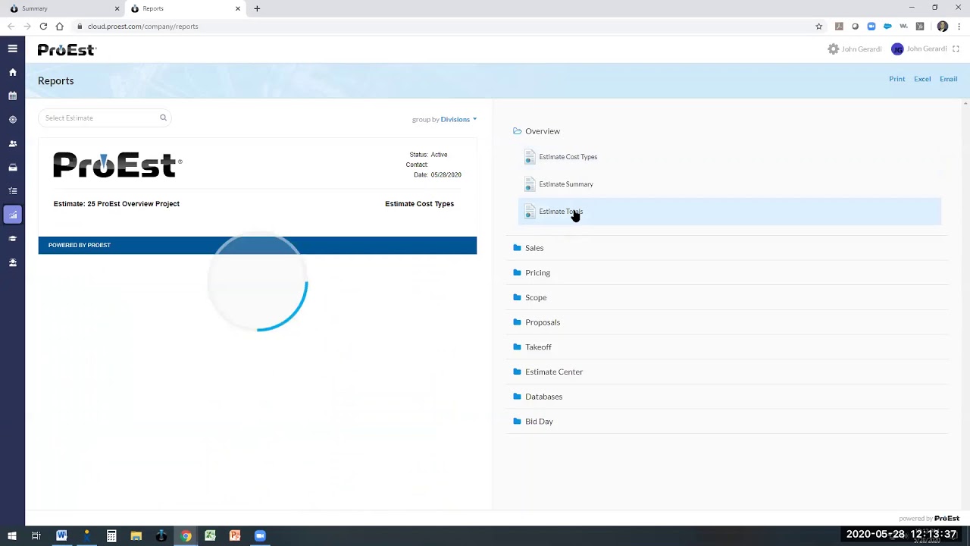Open the calendar icon in the sidebar
The height and width of the screenshot is (546, 970).
coord(13,96)
